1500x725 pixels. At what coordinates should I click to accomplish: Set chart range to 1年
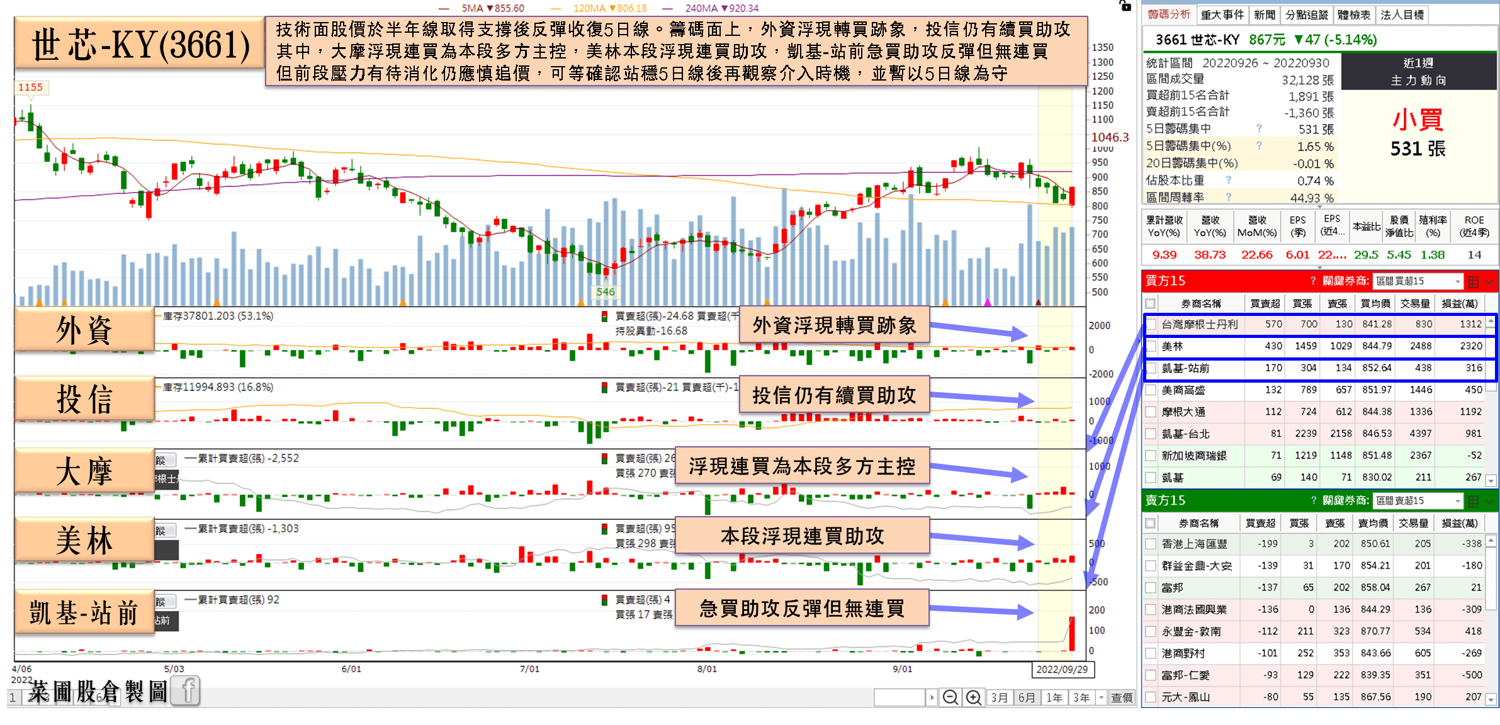click(1054, 697)
